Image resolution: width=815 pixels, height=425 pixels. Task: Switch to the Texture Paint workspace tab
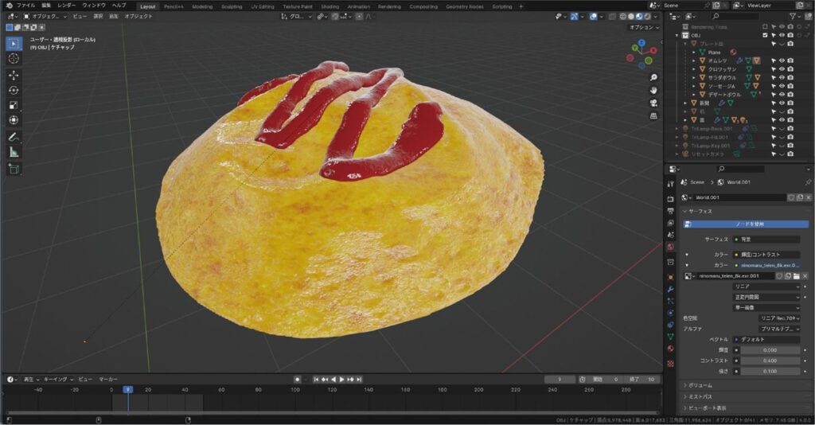298,6
